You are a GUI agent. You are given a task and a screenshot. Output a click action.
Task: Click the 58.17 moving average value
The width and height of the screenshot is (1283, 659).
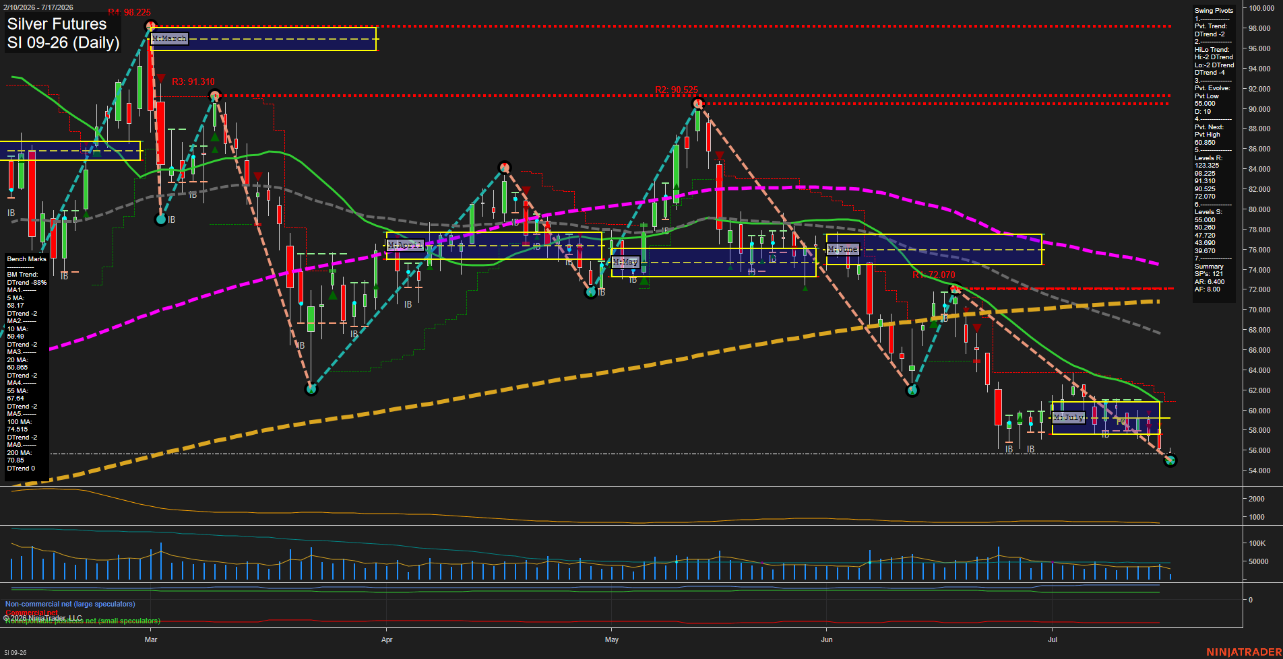point(15,306)
